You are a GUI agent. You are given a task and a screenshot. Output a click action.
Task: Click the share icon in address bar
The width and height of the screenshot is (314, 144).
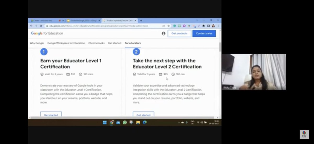pos(164,26)
